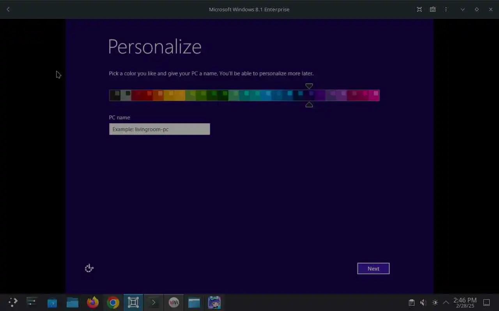
Task: Open the terminal icon in the taskbar
Action: pyautogui.click(x=154, y=302)
